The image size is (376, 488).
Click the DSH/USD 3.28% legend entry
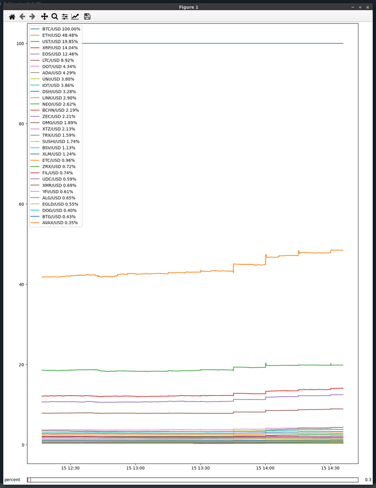tap(53, 91)
